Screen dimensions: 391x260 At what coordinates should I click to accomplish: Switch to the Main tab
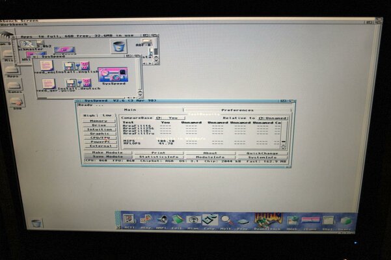131,110
